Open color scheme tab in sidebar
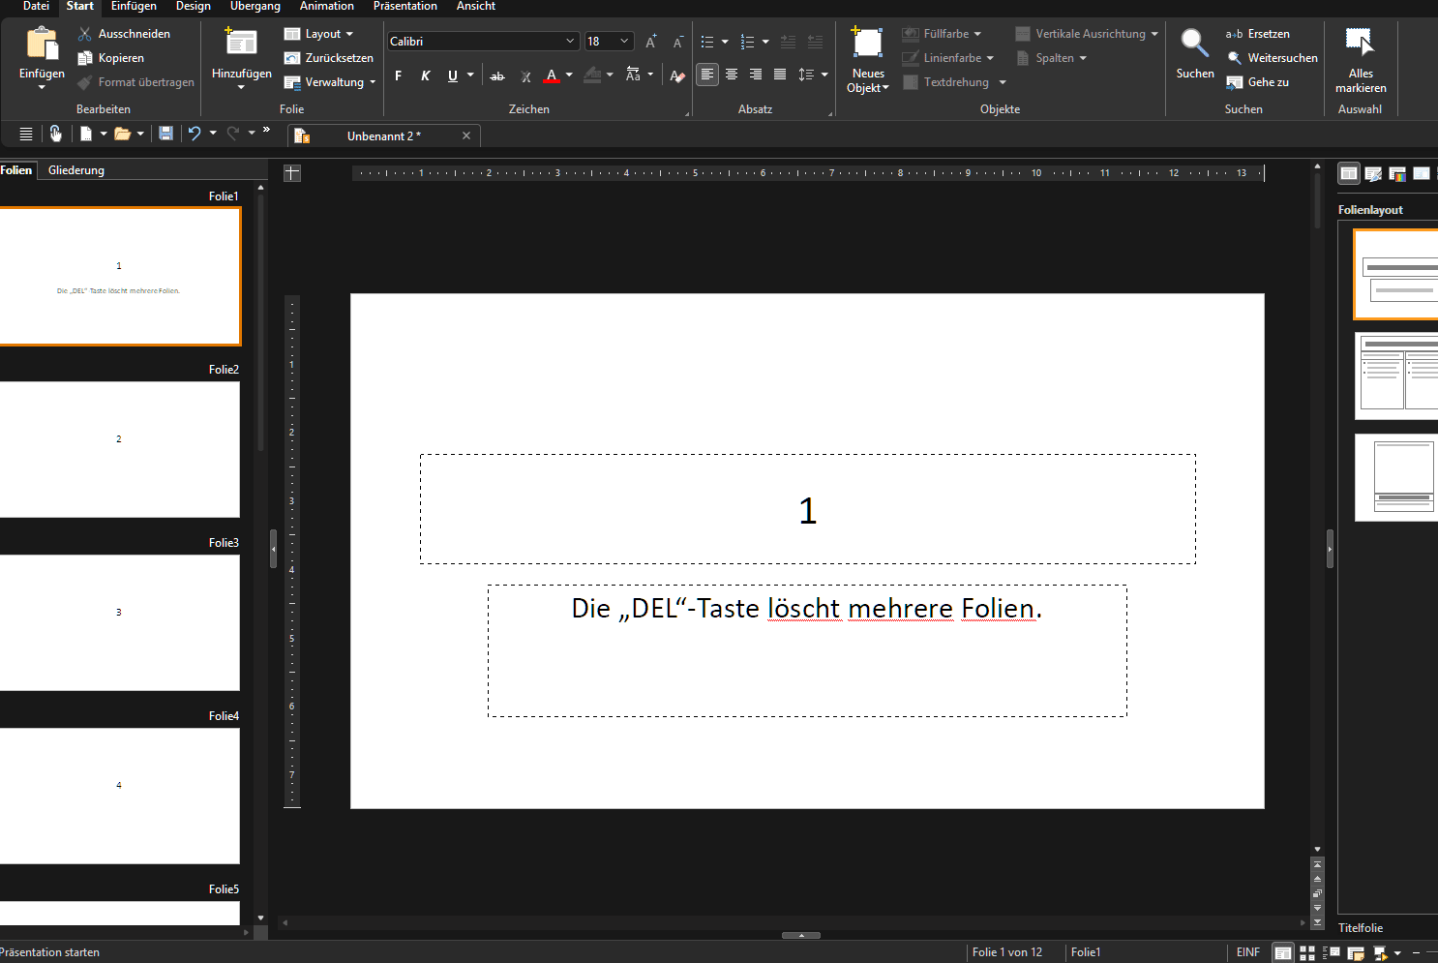Viewport: 1438px width, 963px height. (1396, 173)
